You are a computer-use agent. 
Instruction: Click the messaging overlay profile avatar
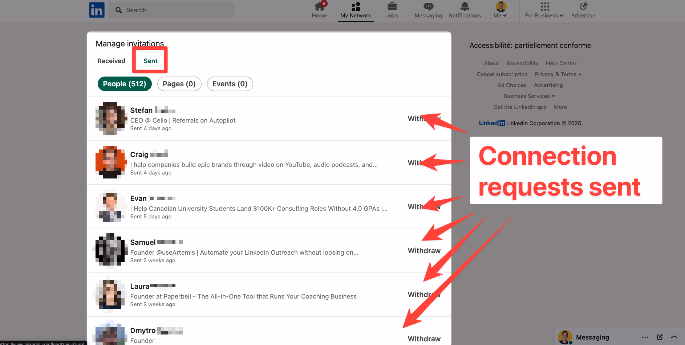pos(565,337)
